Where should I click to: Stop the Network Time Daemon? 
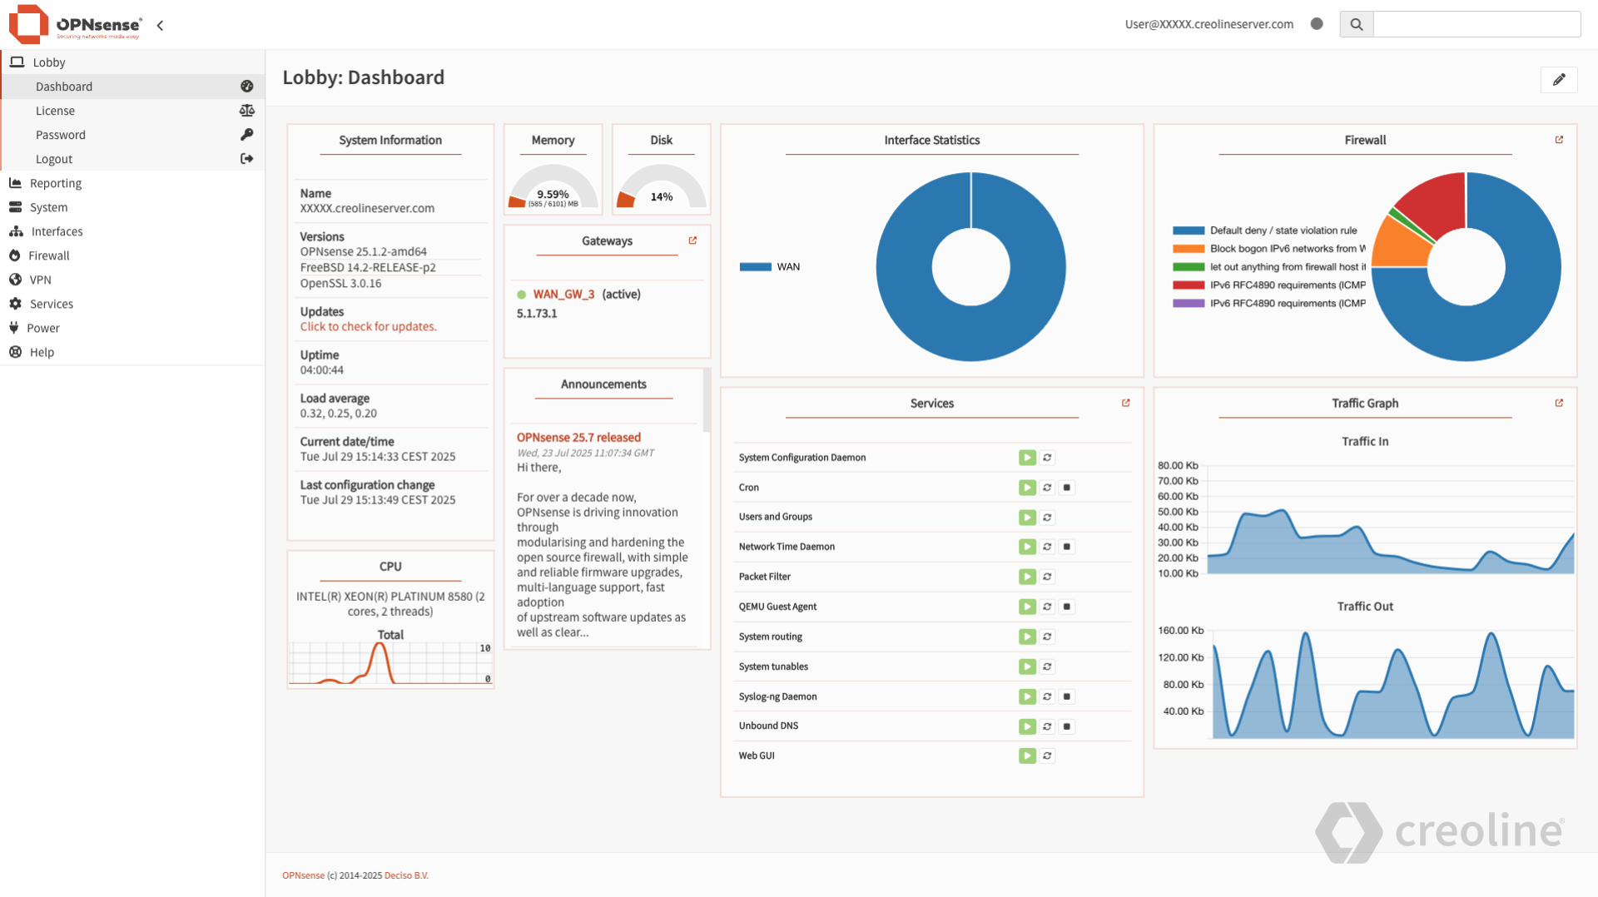(1067, 547)
